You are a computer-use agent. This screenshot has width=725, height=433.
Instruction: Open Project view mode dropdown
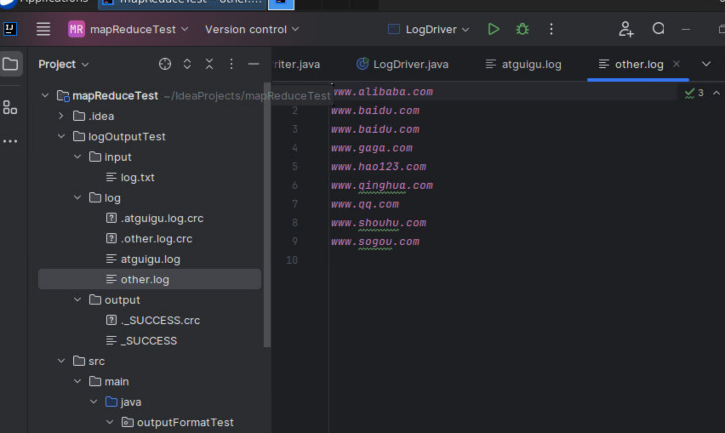63,64
